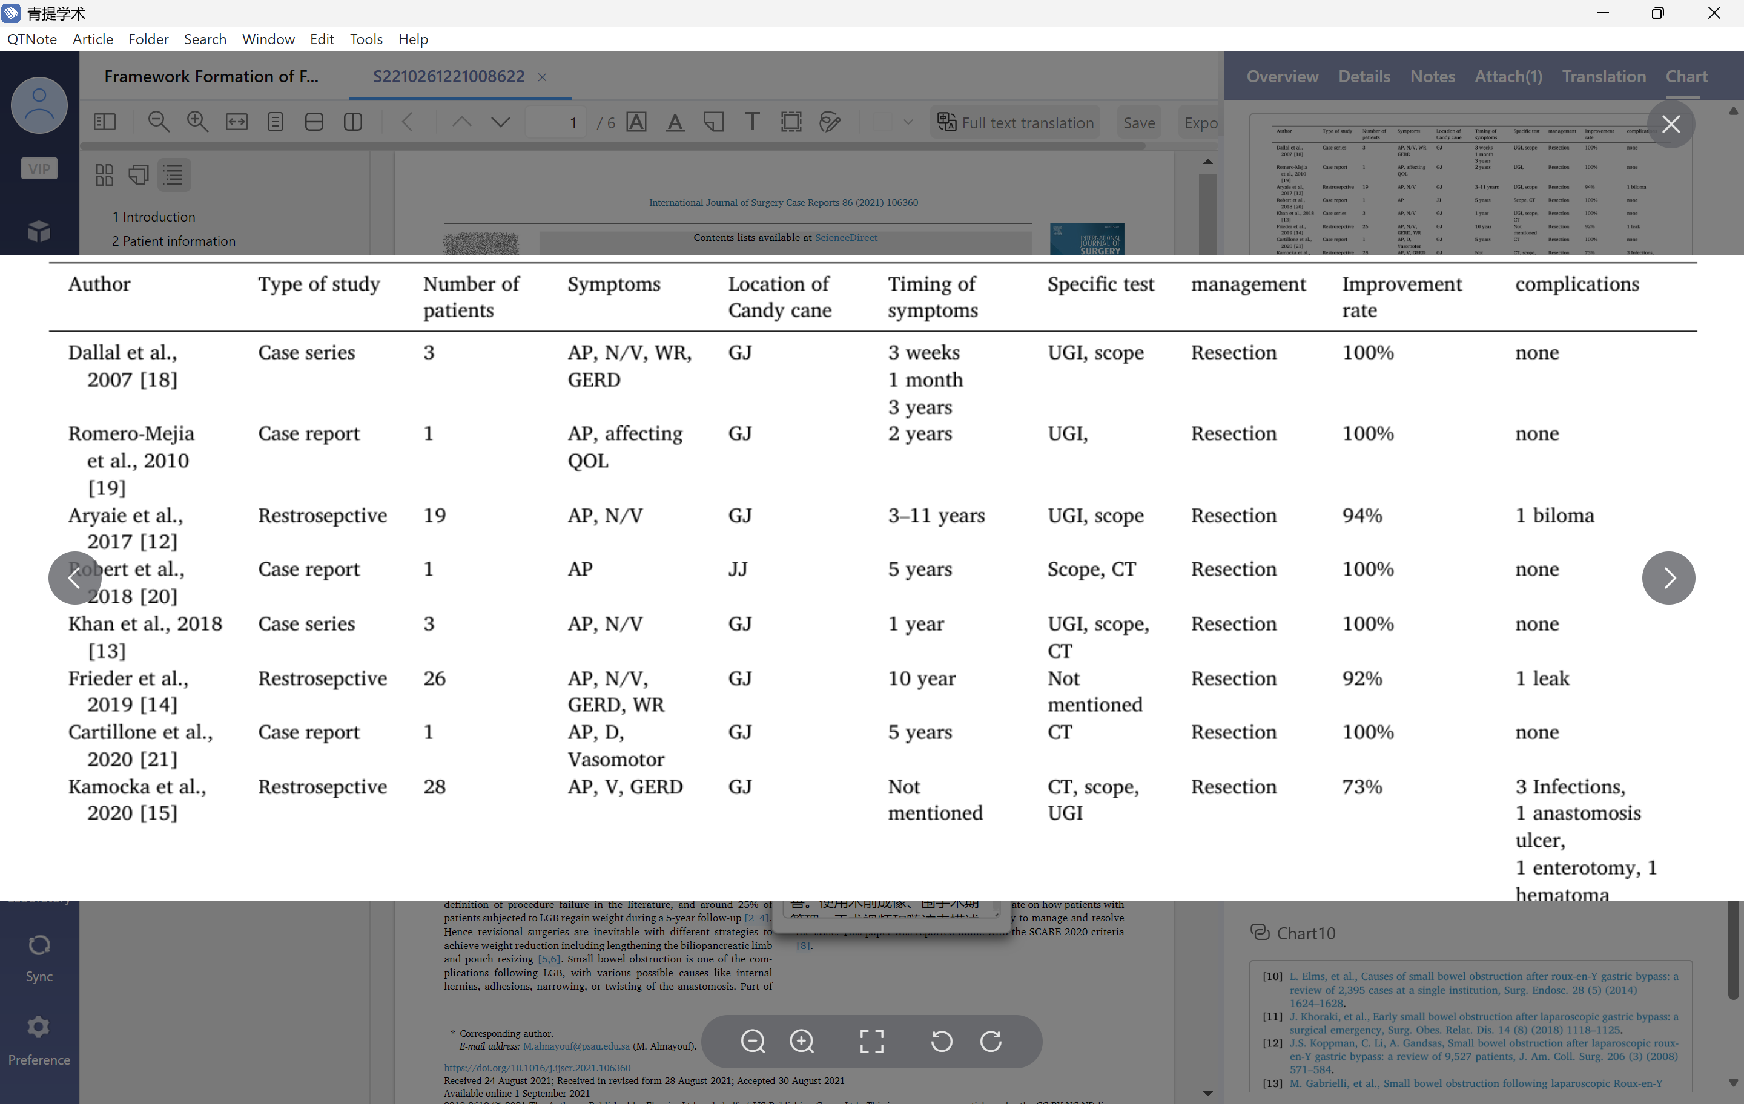This screenshot has height=1104, width=1744.
Task: Click the page number input field
Action: pos(555,122)
